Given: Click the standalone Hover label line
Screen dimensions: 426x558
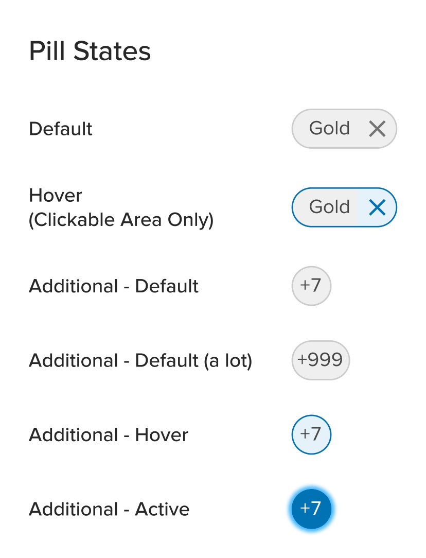Looking at the screenshot, I should [56, 196].
